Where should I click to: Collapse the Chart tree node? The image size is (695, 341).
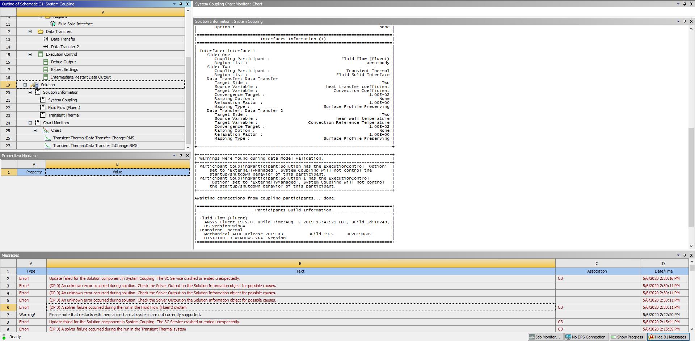coord(35,130)
